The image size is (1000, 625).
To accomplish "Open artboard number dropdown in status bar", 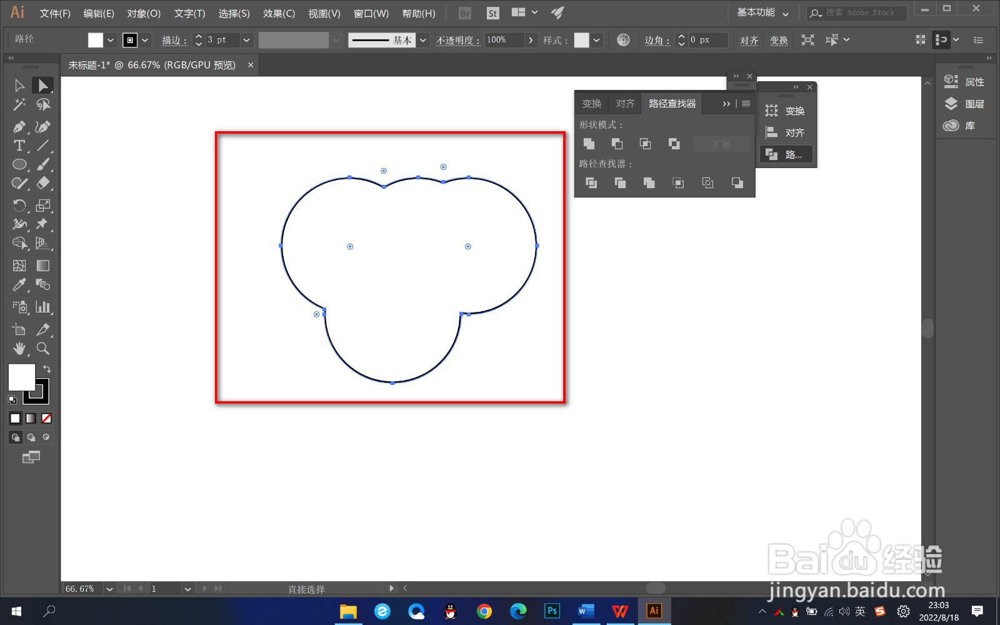I will point(187,589).
